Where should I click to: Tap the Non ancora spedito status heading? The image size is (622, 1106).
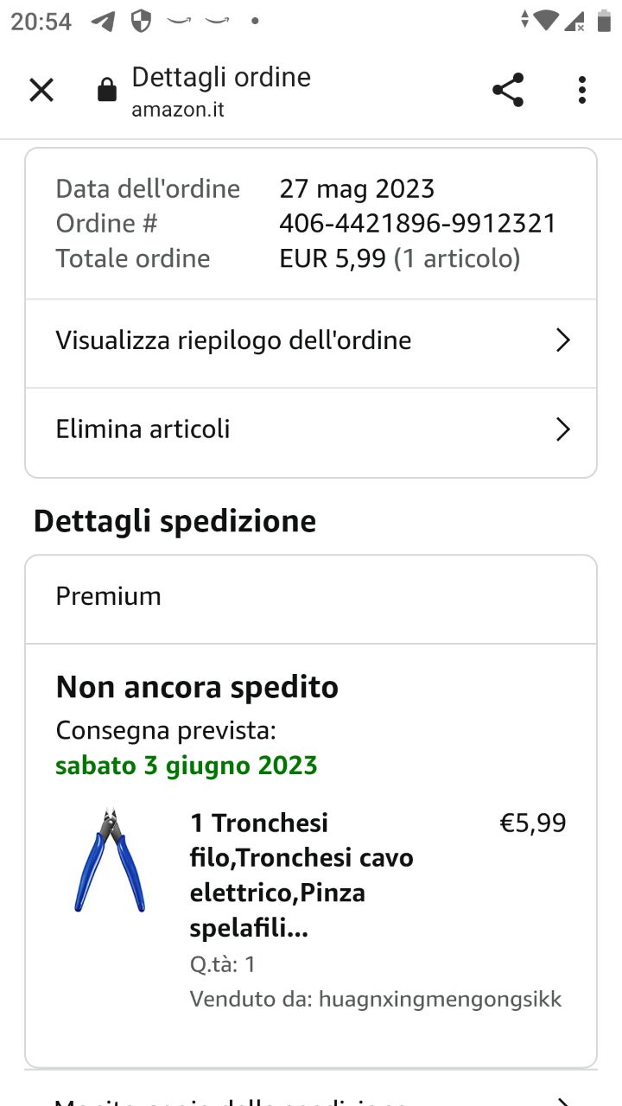(x=197, y=687)
